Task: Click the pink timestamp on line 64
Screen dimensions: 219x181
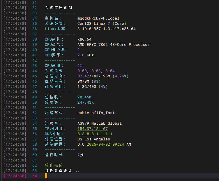Action: click(14, 176)
